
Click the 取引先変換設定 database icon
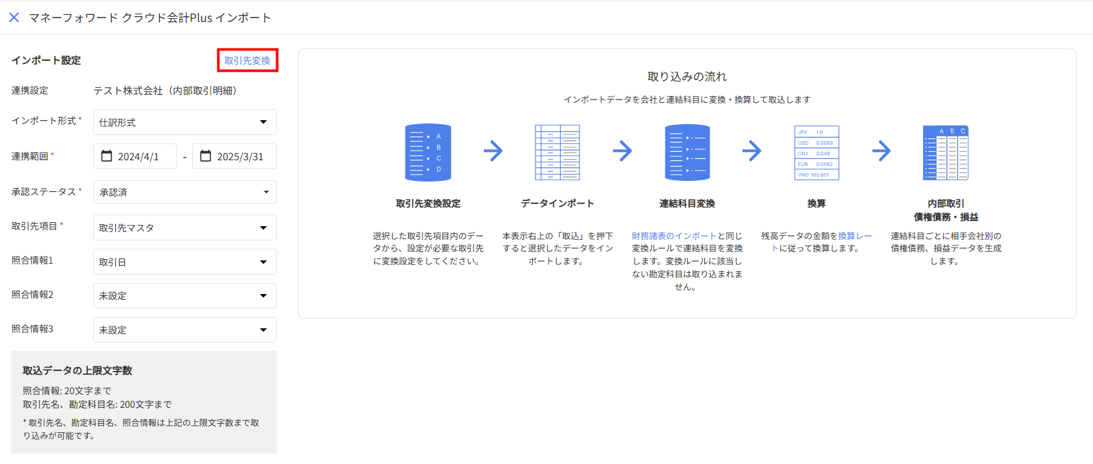tap(427, 153)
